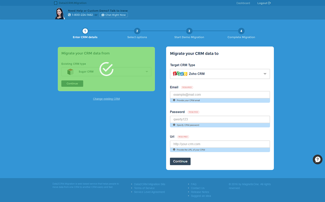Image resolution: width=325 pixels, height=202 pixels.
Task: Click the phone icon beside 1-800-224-1462
Action: click(69, 15)
